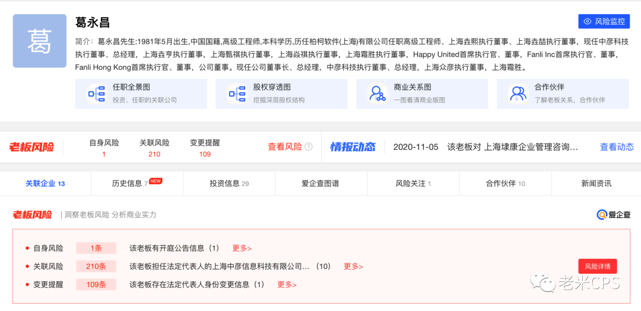641x311 pixels.
Task: Switch to the 投资信息 29 tab
Action: coord(229,184)
